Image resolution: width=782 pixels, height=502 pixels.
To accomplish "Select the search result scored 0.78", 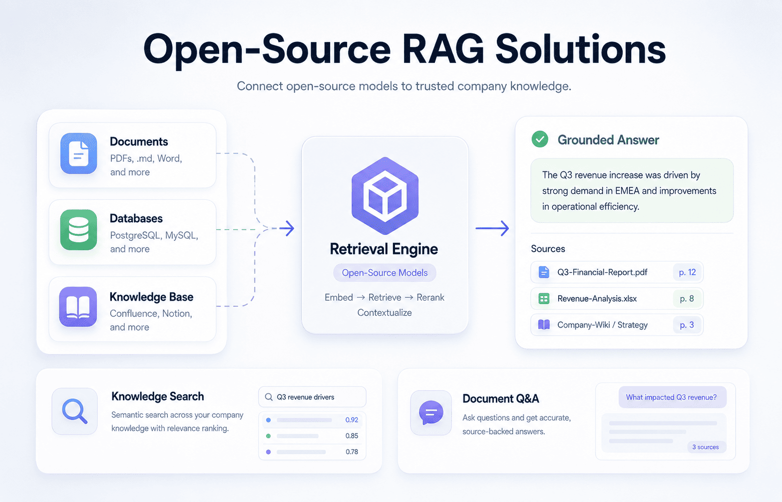I will coord(312,452).
